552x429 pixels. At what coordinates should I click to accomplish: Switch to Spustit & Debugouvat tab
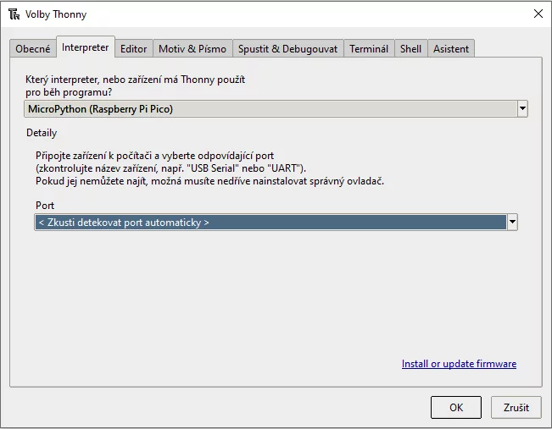pos(287,48)
